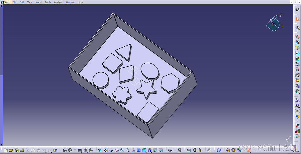Click the New document icon
The height and width of the screenshot is (154, 301).
point(6,150)
